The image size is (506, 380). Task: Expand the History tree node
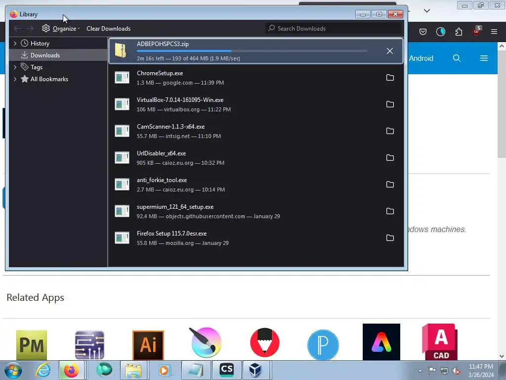coord(15,44)
